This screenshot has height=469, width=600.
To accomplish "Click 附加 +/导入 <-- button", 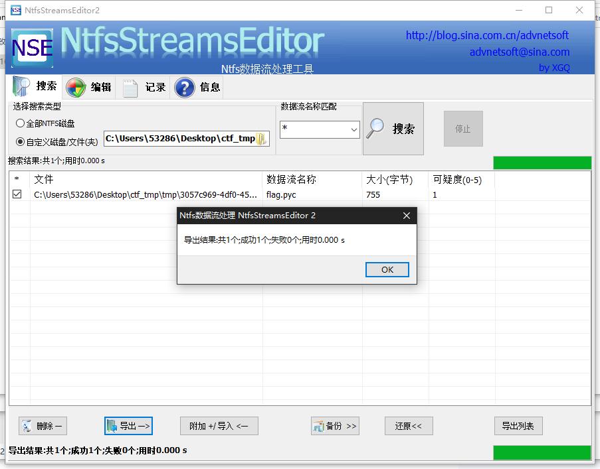I will tap(219, 426).
